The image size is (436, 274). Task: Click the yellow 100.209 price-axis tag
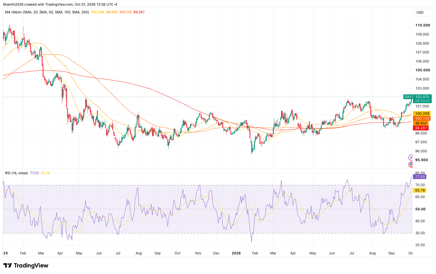coord(422,114)
